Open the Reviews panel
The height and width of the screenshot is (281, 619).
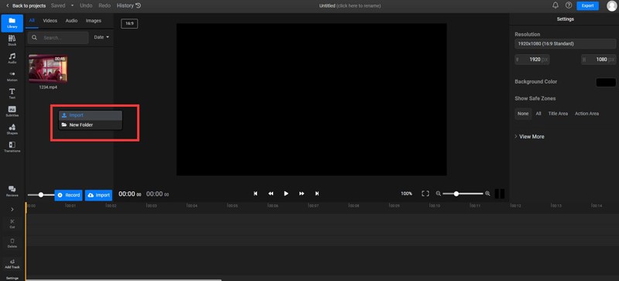pos(12,191)
